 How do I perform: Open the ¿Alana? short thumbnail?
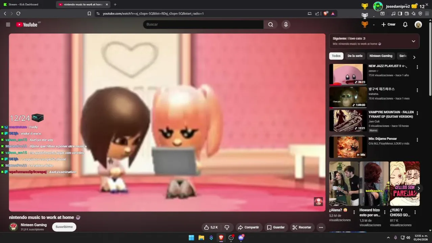pos(344,184)
